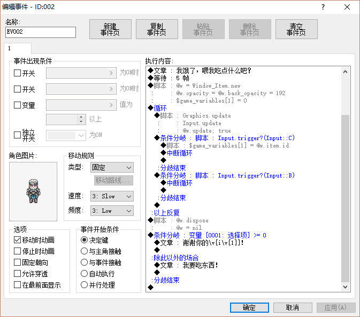Viewport: 360px width, 317px height.
Task: Uncheck the 移动时动画 option
Action: click(18, 240)
